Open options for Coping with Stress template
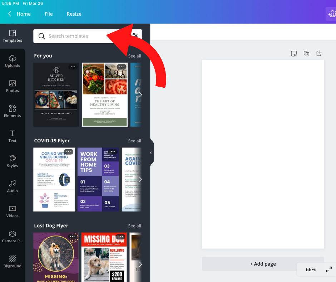 (x=69, y=152)
